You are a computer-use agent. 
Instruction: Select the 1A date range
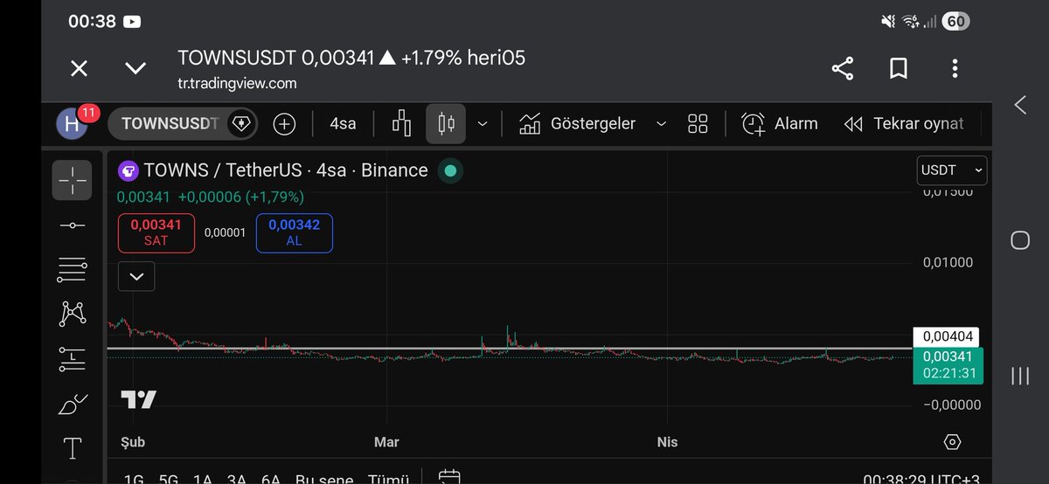(x=203, y=479)
